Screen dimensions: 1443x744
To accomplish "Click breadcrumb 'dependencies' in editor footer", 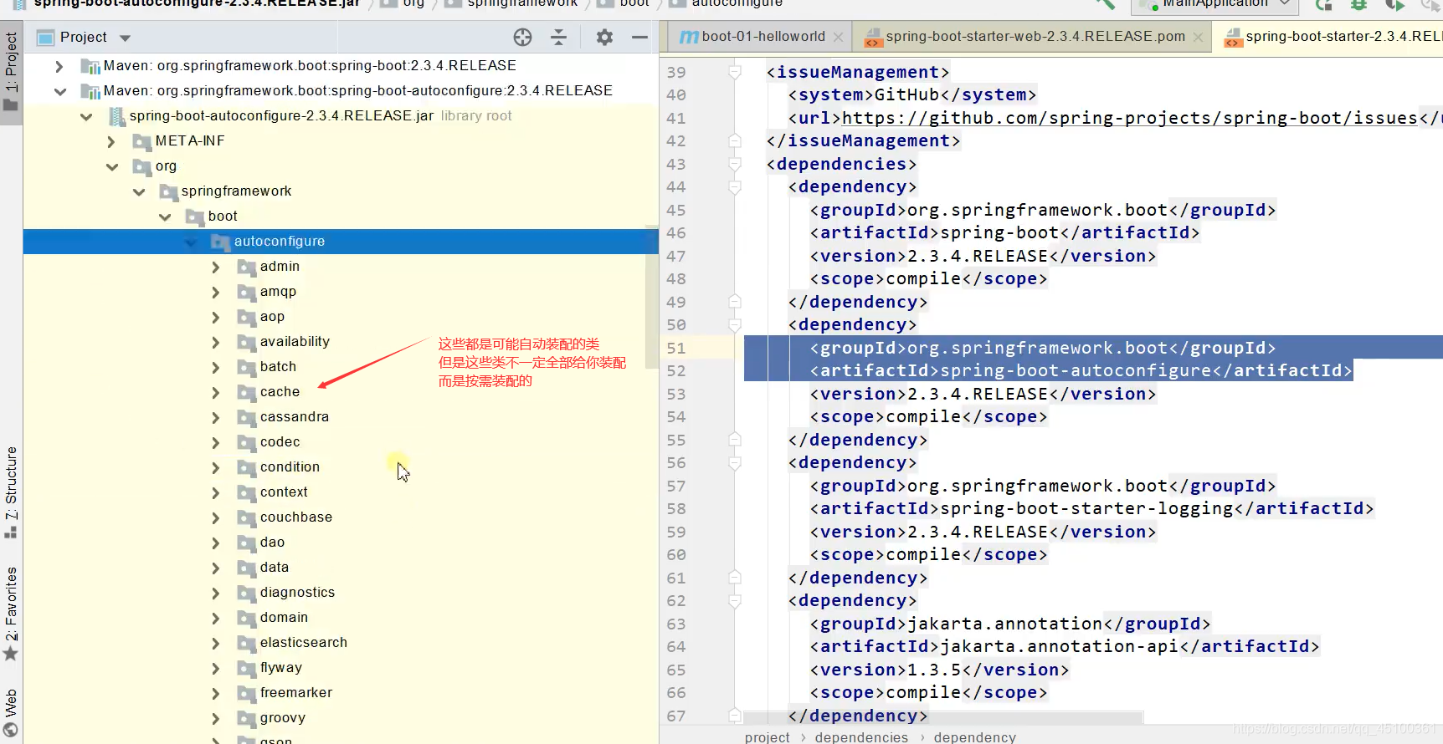I will tap(861, 736).
